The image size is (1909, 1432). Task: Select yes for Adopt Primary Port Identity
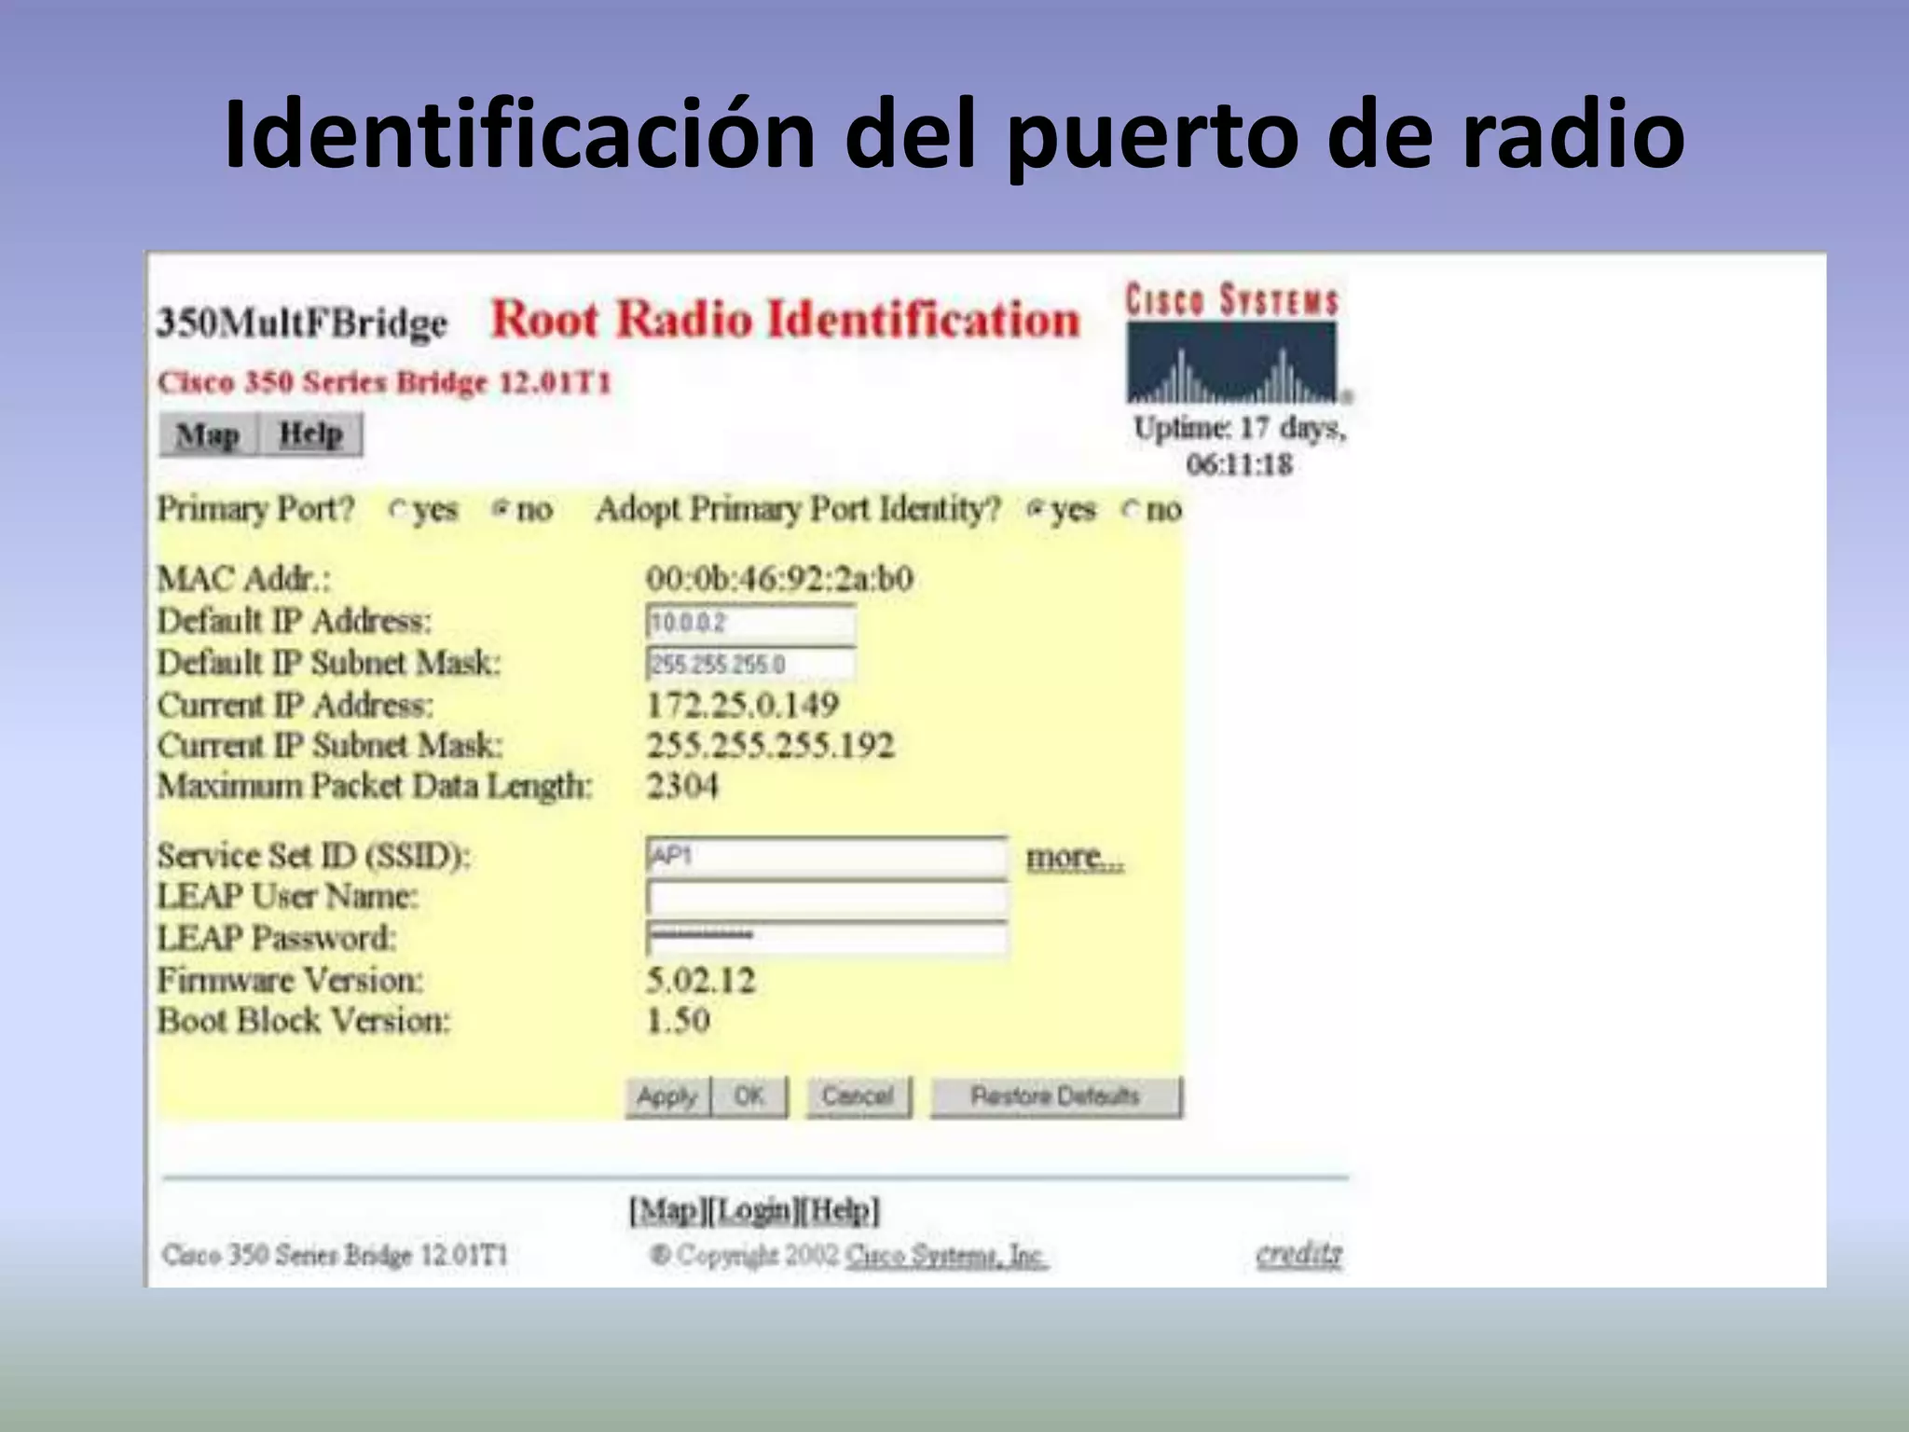pos(1036,509)
